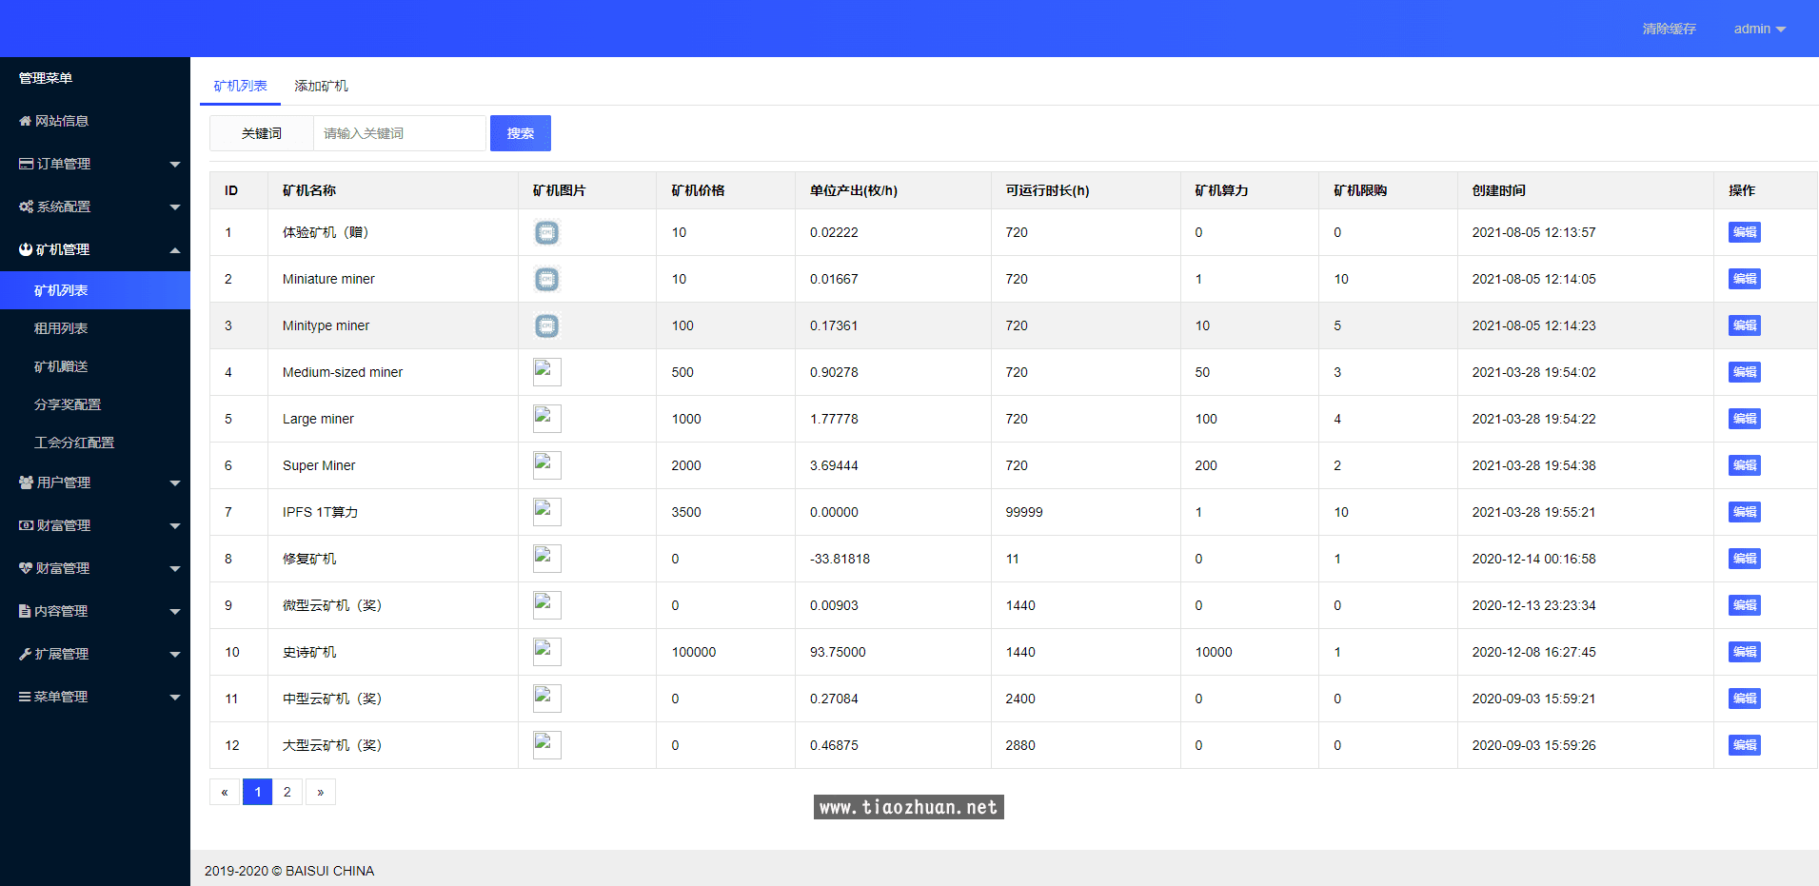
Task: Click the list icon beside 菜单管理
Action: pos(25,697)
